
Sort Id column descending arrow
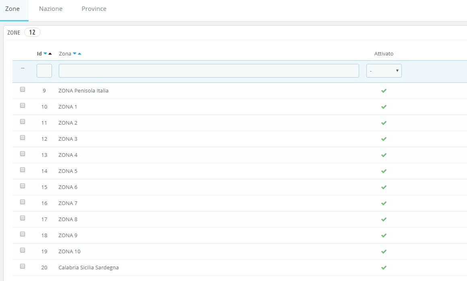click(45, 53)
